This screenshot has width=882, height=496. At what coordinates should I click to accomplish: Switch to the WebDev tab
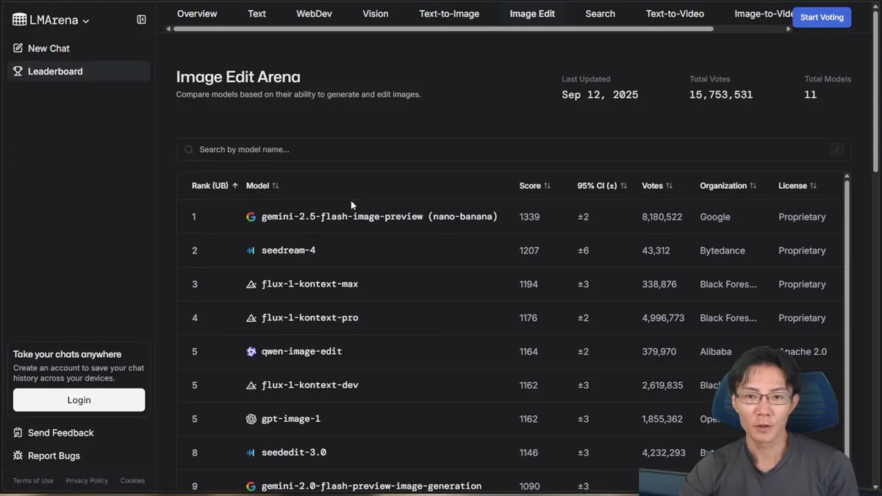314,13
